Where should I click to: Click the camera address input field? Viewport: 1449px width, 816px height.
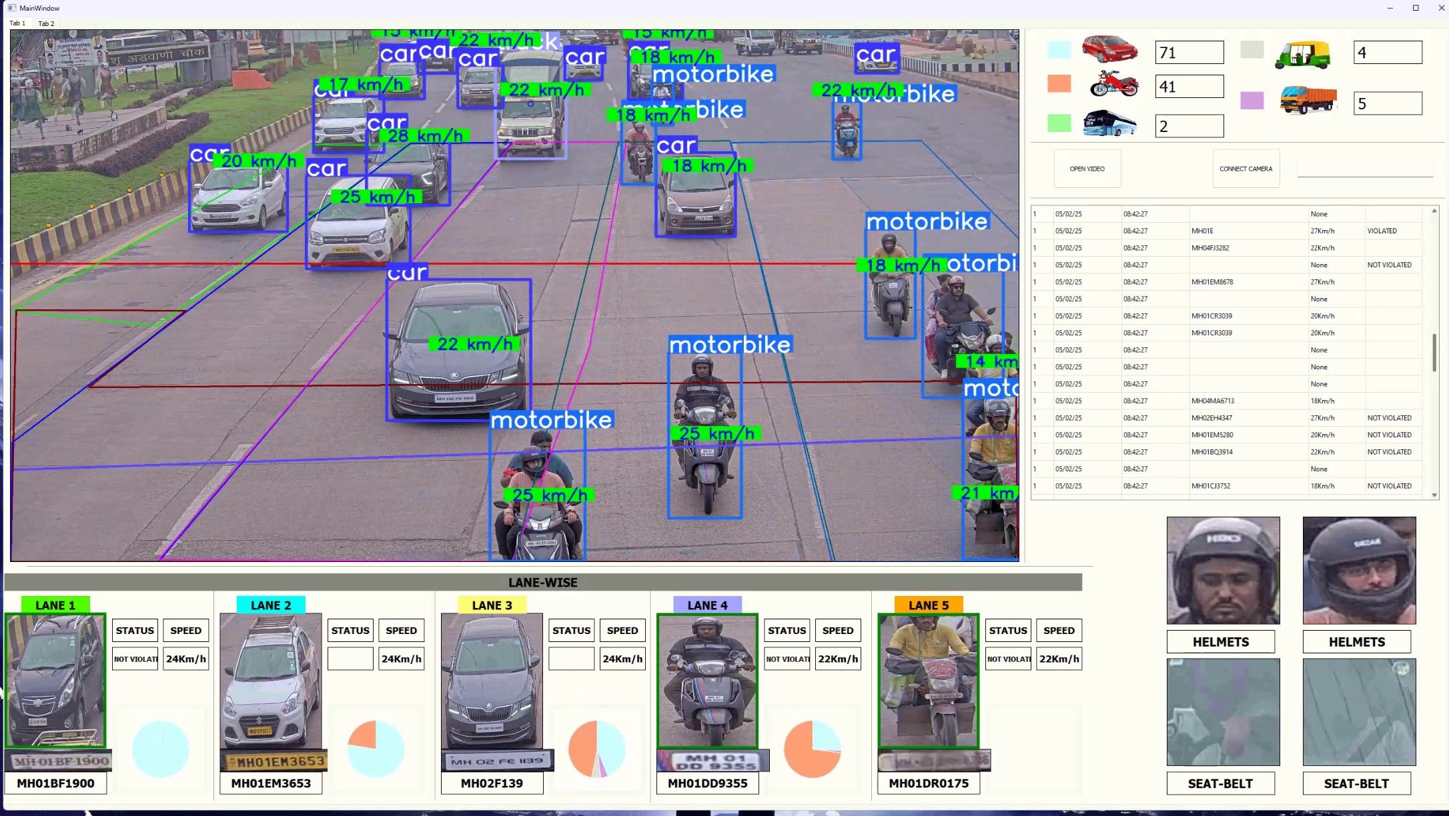pos(1365,169)
